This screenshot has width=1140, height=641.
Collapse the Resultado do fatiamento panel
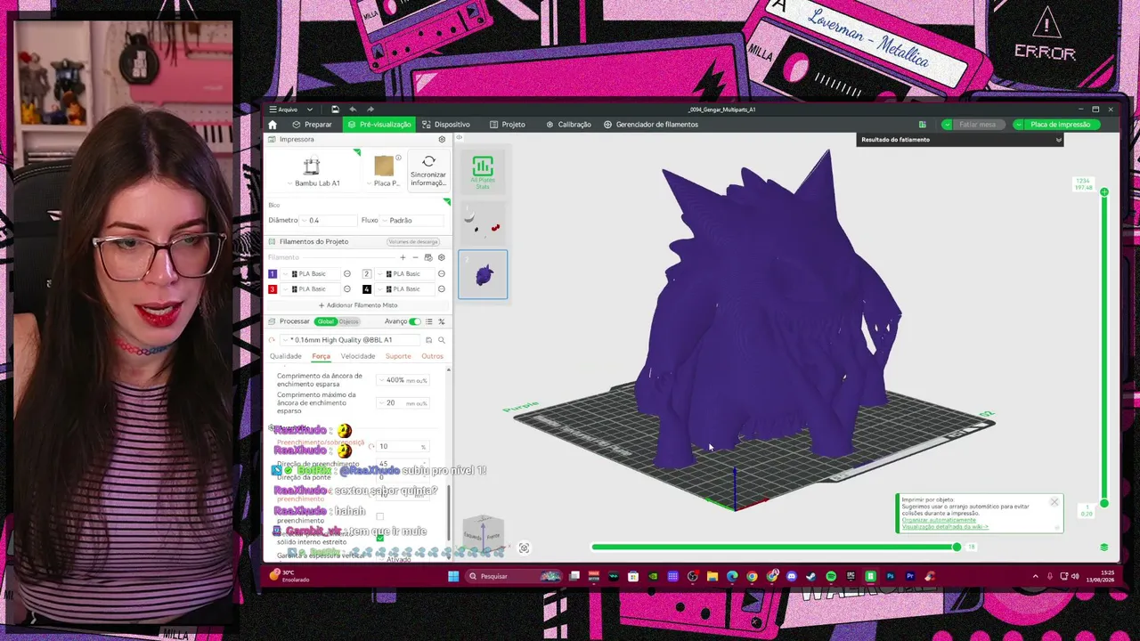(1058, 140)
